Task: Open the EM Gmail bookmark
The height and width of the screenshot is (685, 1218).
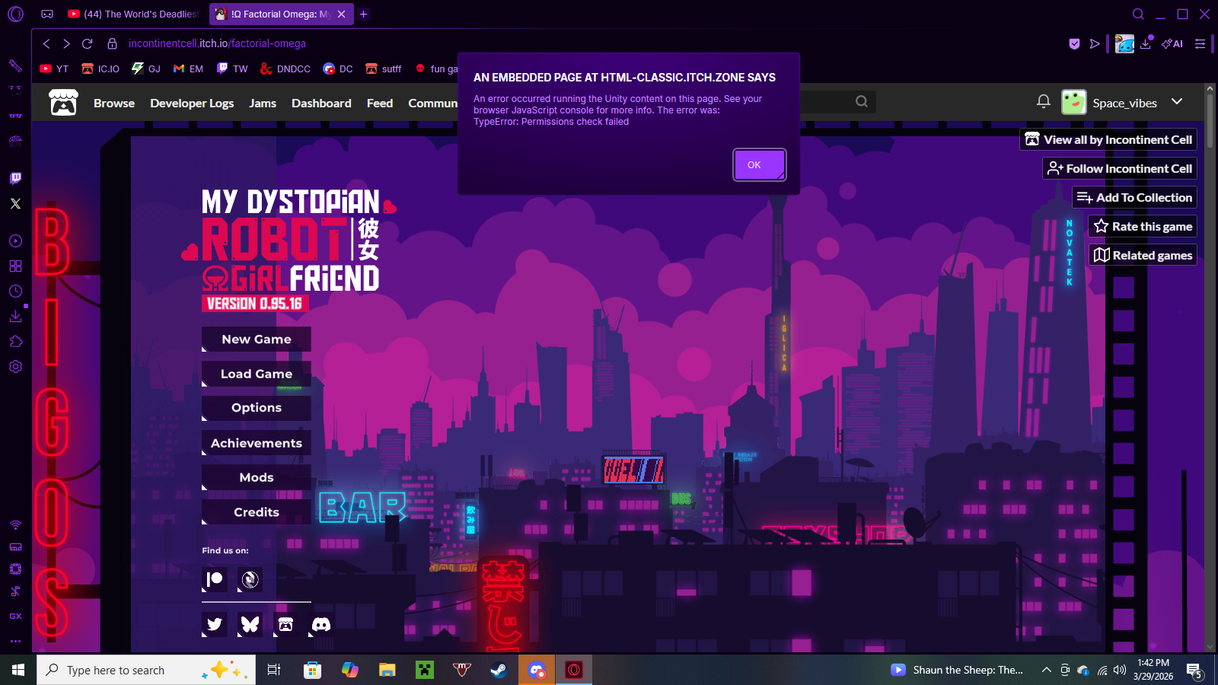Action: point(188,68)
